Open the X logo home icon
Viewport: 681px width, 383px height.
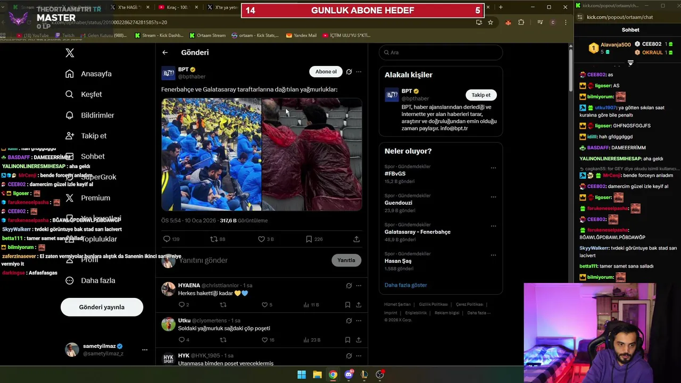(x=70, y=53)
